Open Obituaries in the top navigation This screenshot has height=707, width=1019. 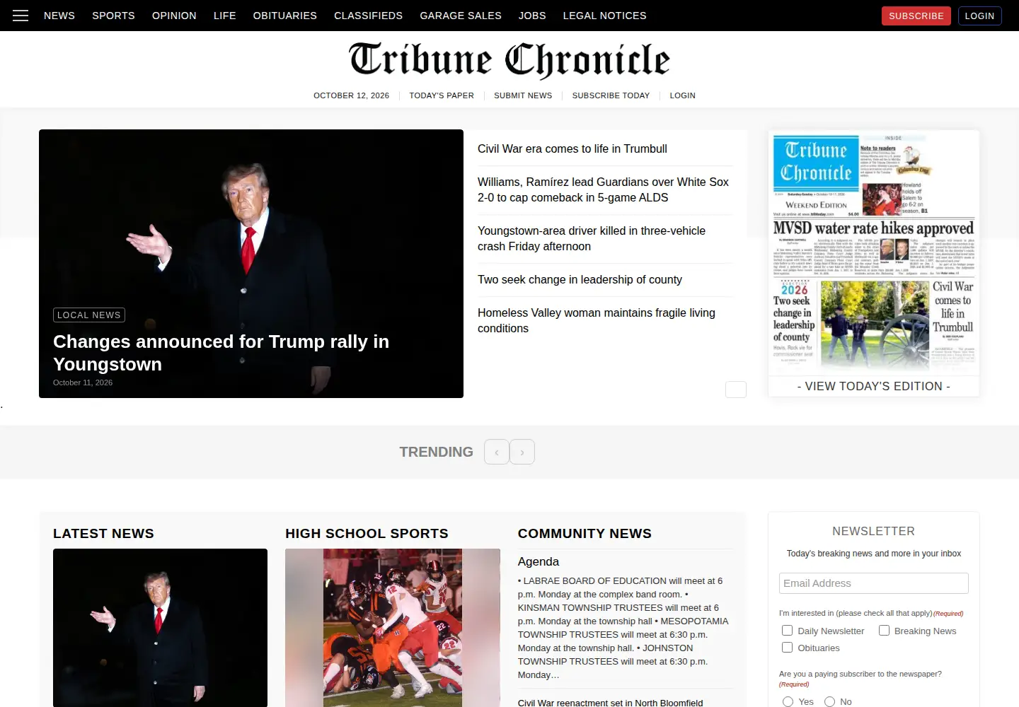pyautogui.click(x=285, y=16)
